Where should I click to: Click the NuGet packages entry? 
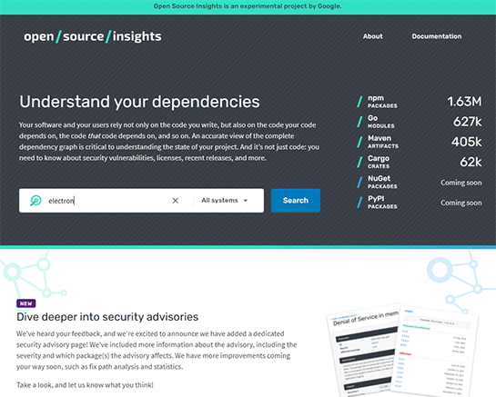tap(420, 183)
